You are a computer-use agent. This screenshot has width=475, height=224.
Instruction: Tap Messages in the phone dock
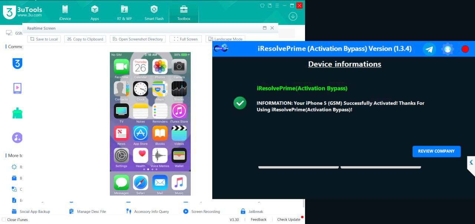coord(121,183)
